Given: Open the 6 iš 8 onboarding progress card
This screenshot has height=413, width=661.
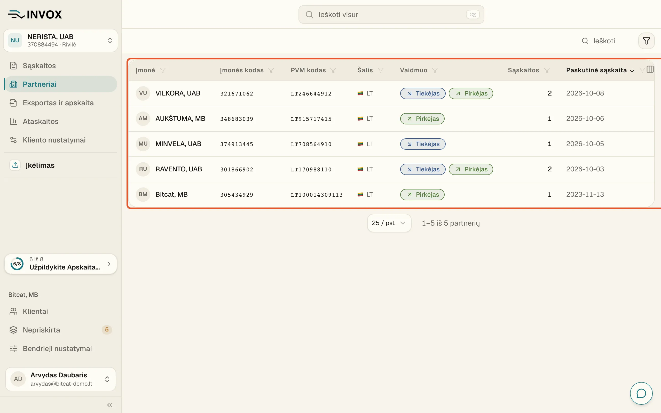Looking at the screenshot, I should tap(61, 264).
